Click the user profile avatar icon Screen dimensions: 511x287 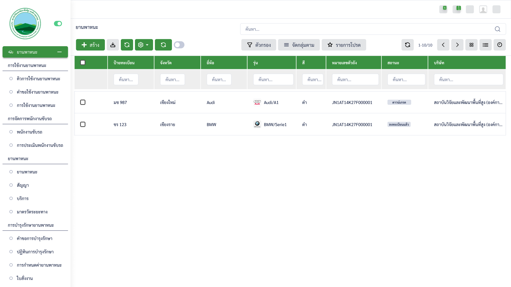(x=483, y=9)
